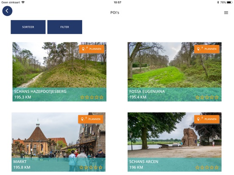This screenshot has width=234, height=175.
Task: Rate Fossa Eugeniana five stars
Action: point(217,97)
